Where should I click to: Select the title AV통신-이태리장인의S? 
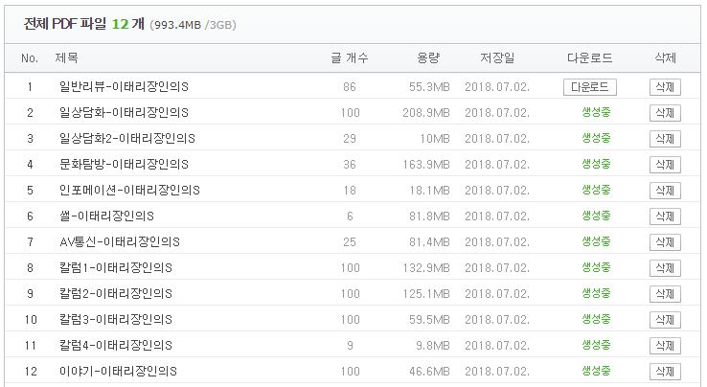[x=120, y=242]
